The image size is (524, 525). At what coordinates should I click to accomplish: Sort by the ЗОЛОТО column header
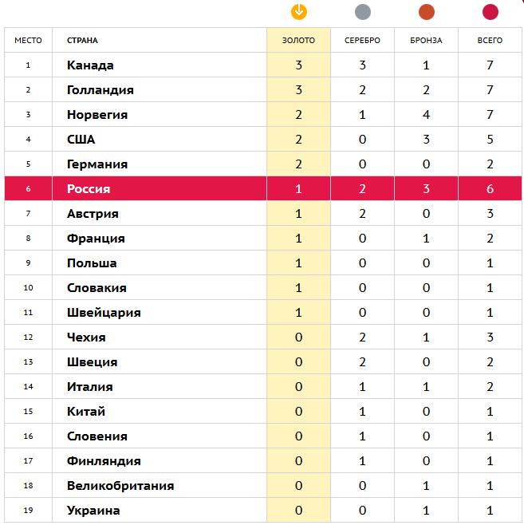pyautogui.click(x=298, y=40)
